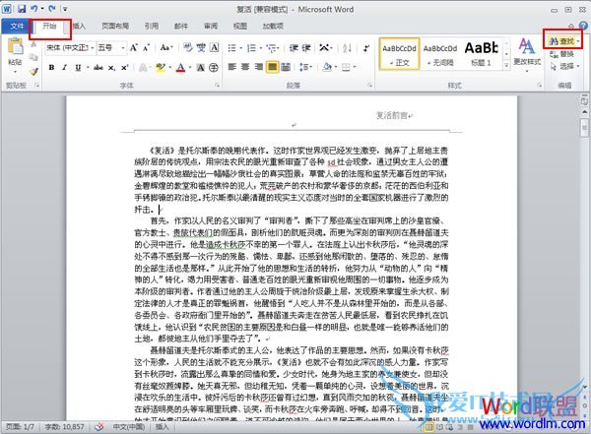
Task: Click the 查找 find button
Action: click(561, 40)
